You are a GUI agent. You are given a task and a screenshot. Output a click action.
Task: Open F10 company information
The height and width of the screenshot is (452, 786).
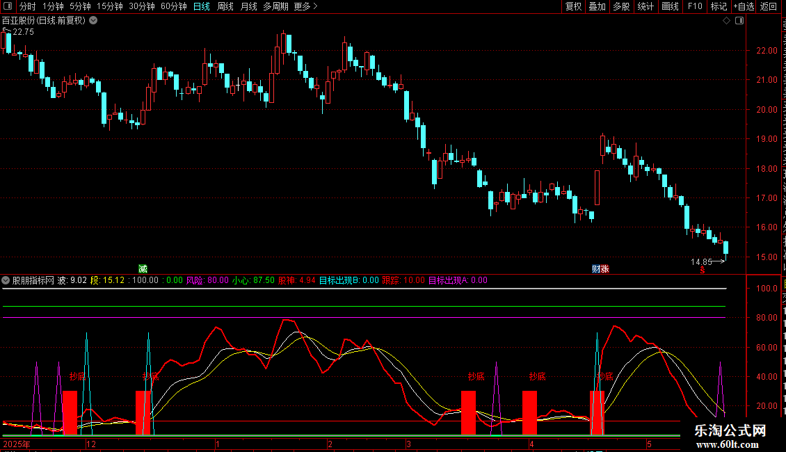pyautogui.click(x=695, y=6)
